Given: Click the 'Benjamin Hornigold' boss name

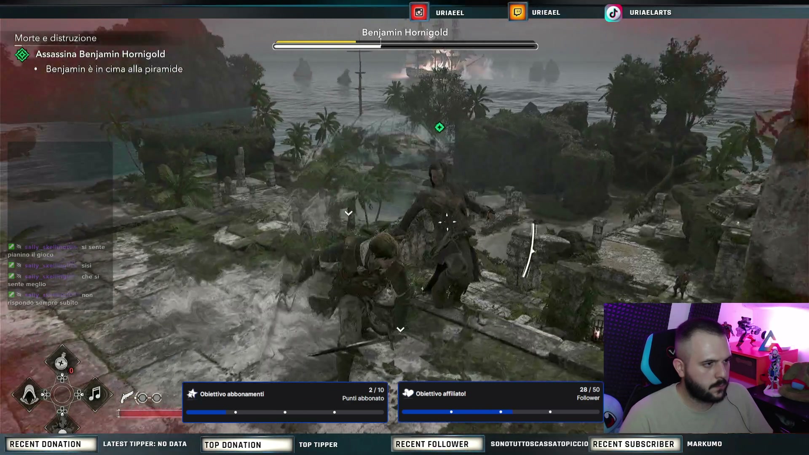Looking at the screenshot, I should point(405,32).
